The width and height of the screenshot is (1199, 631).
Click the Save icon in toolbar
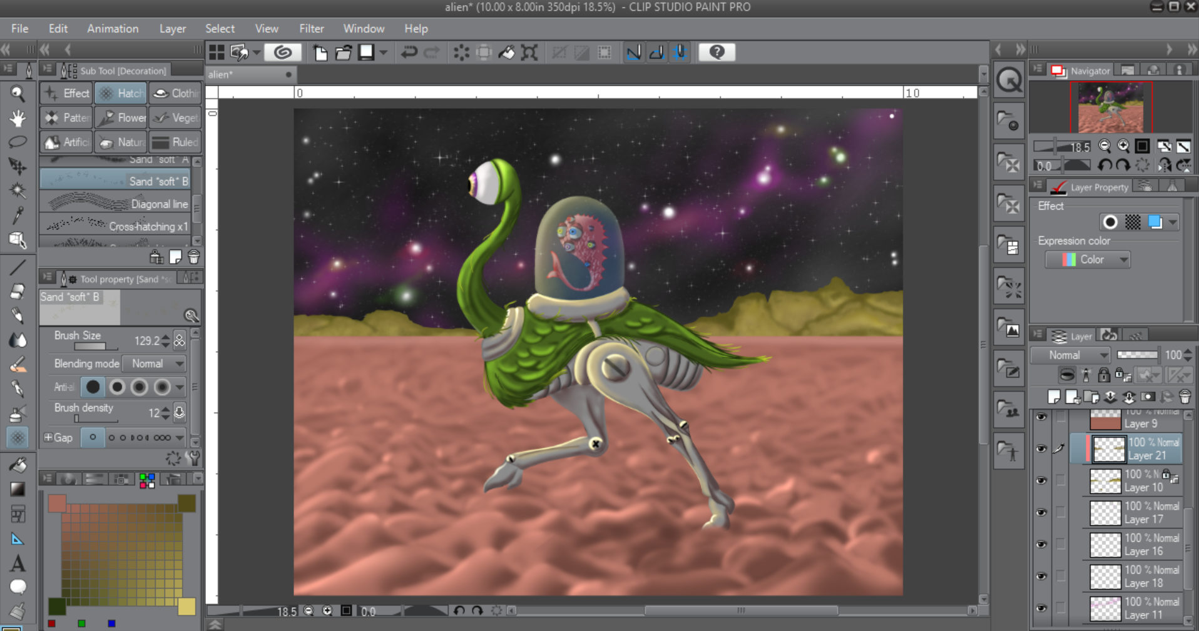pyautogui.click(x=366, y=53)
